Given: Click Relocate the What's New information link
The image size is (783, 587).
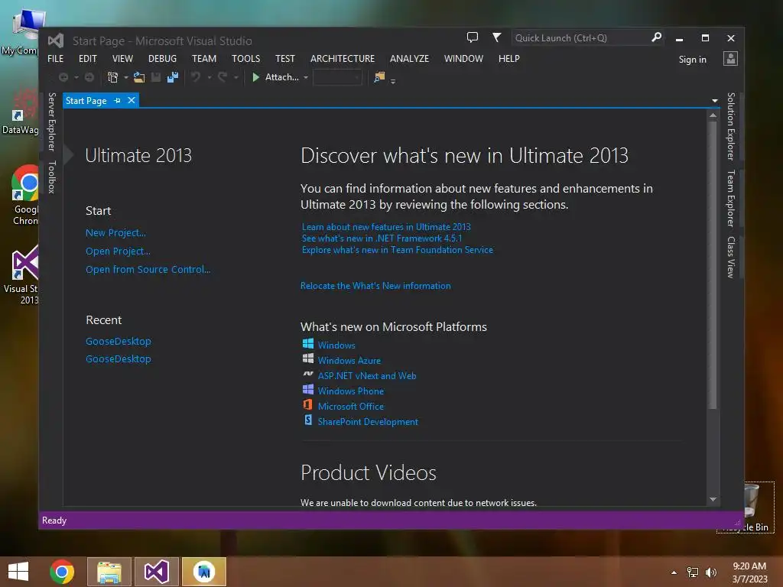Looking at the screenshot, I should coord(375,286).
